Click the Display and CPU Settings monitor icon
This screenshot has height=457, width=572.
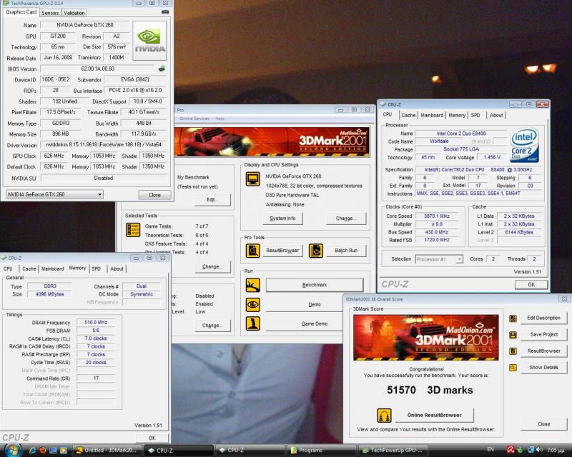pyautogui.click(x=253, y=179)
